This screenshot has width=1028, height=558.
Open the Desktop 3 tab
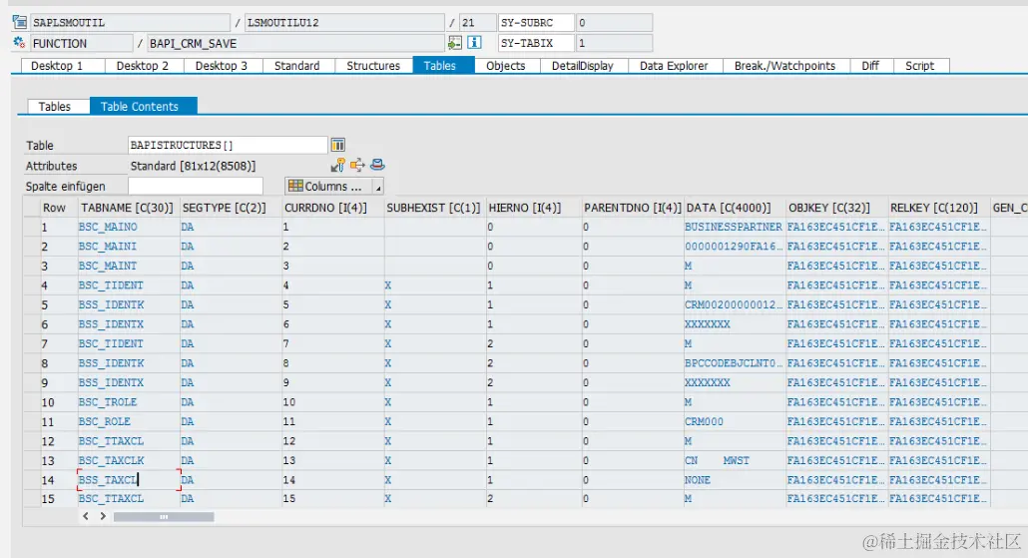pyautogui.click(x=222, y=66)
